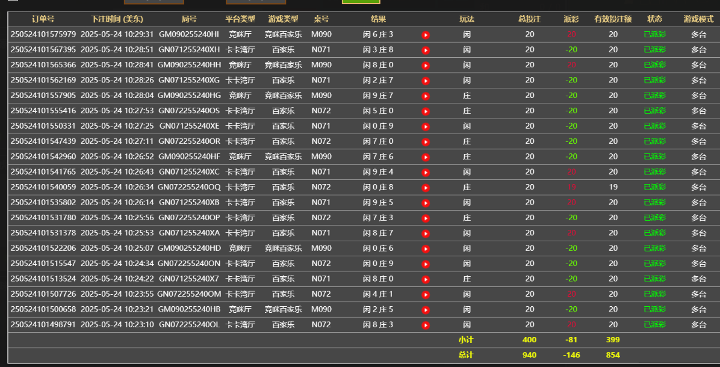Click the 派彩 column header
Image resolution: width=720 pixels, height=367 pixels.
pyautogui.click(x=571, y=19)
